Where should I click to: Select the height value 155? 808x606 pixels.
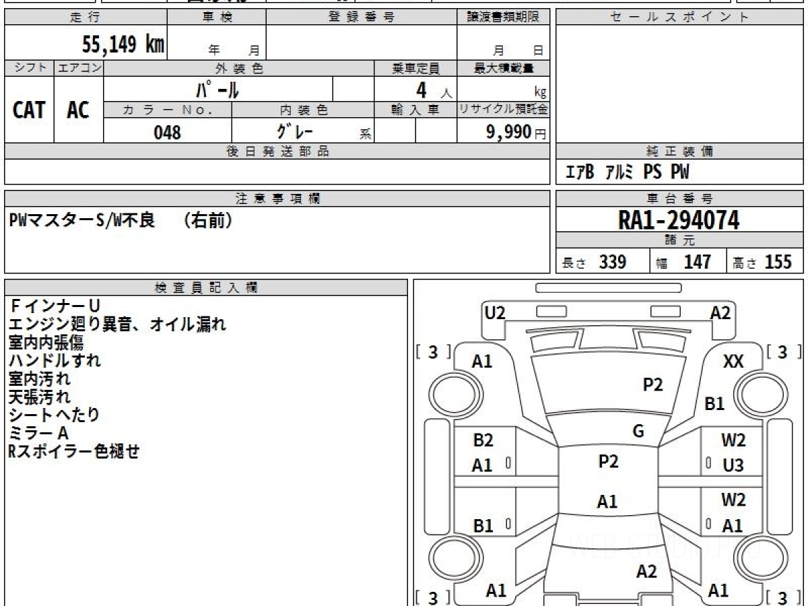778,262
